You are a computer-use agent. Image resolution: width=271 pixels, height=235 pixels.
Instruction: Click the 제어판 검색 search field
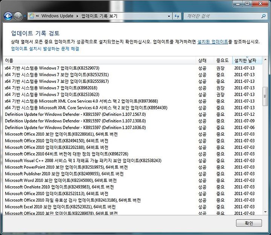[x=223, y=16]
